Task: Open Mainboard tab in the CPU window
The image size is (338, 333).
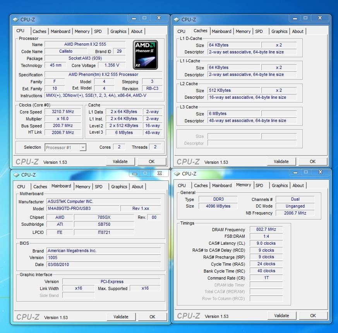Action: (60, 31)
